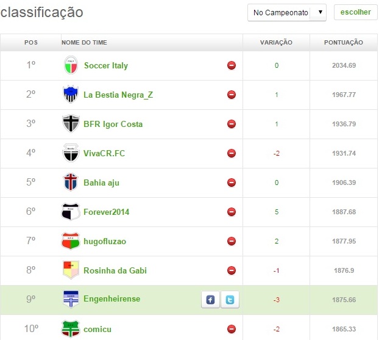Click the Rosinha da Gabi crest
This screenshot has height=340, width=379.
point(71,270)
